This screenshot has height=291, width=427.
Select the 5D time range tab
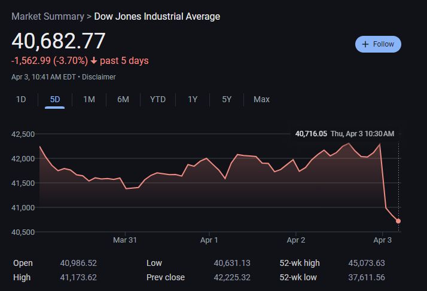(x=55, y=99)
